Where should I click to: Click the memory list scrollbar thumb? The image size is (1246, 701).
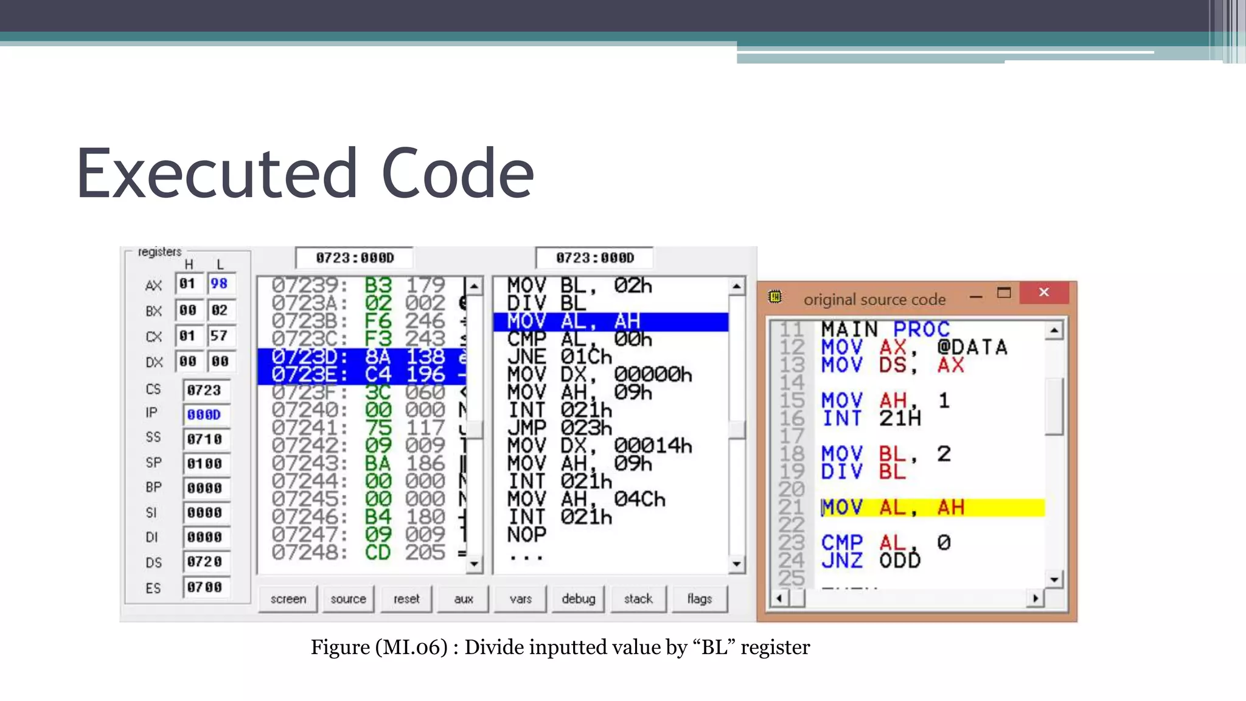[x=475, y=430]
